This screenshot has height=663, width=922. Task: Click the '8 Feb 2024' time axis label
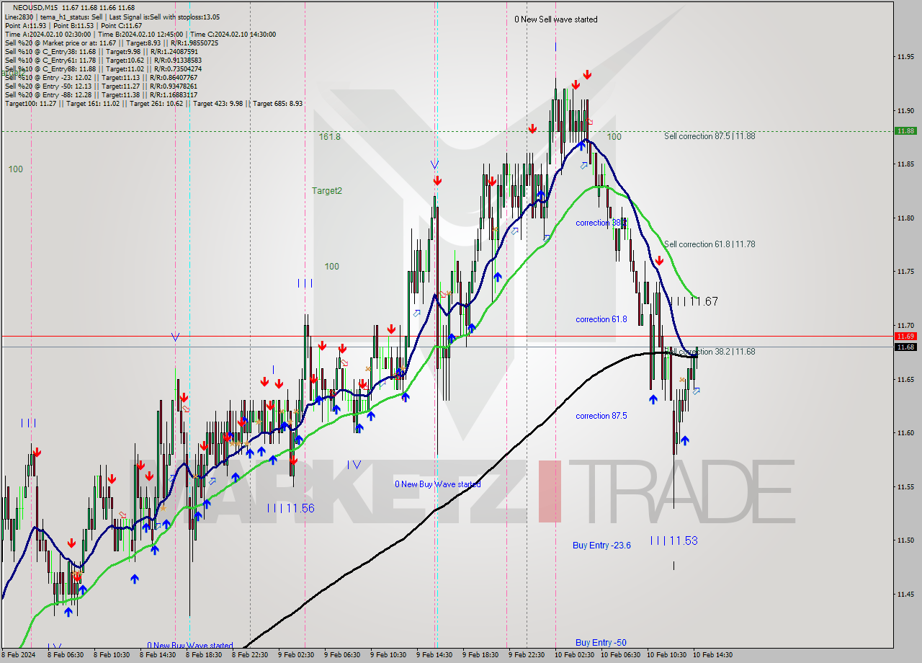coord(17,655)
